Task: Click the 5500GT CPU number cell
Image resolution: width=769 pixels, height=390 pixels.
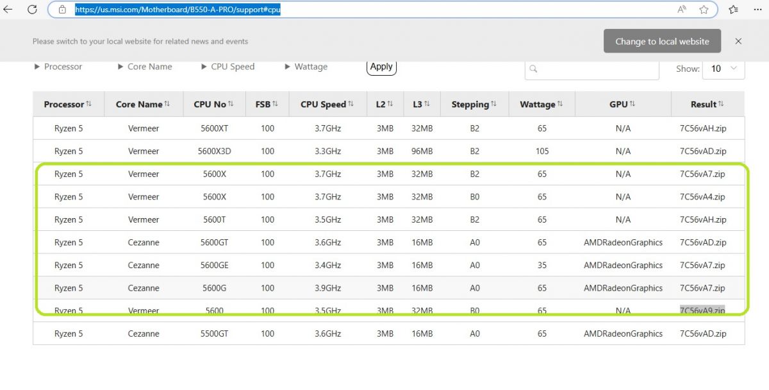Action: point(214,334)
